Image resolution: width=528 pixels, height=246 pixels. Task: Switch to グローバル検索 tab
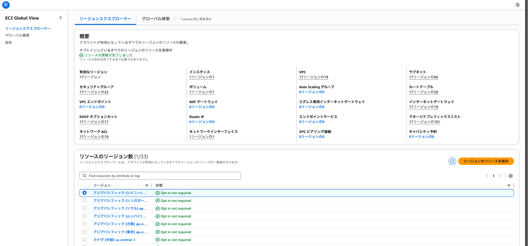pyautogui.click(x=156, y=19)
